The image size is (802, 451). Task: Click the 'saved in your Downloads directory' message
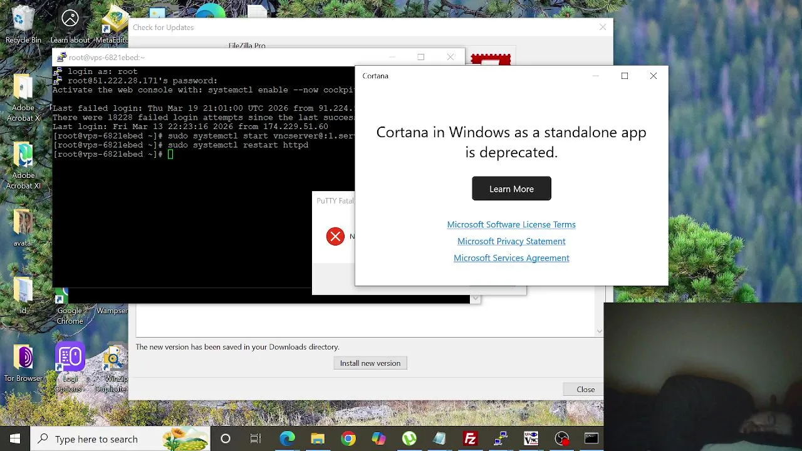coord(237,347)
